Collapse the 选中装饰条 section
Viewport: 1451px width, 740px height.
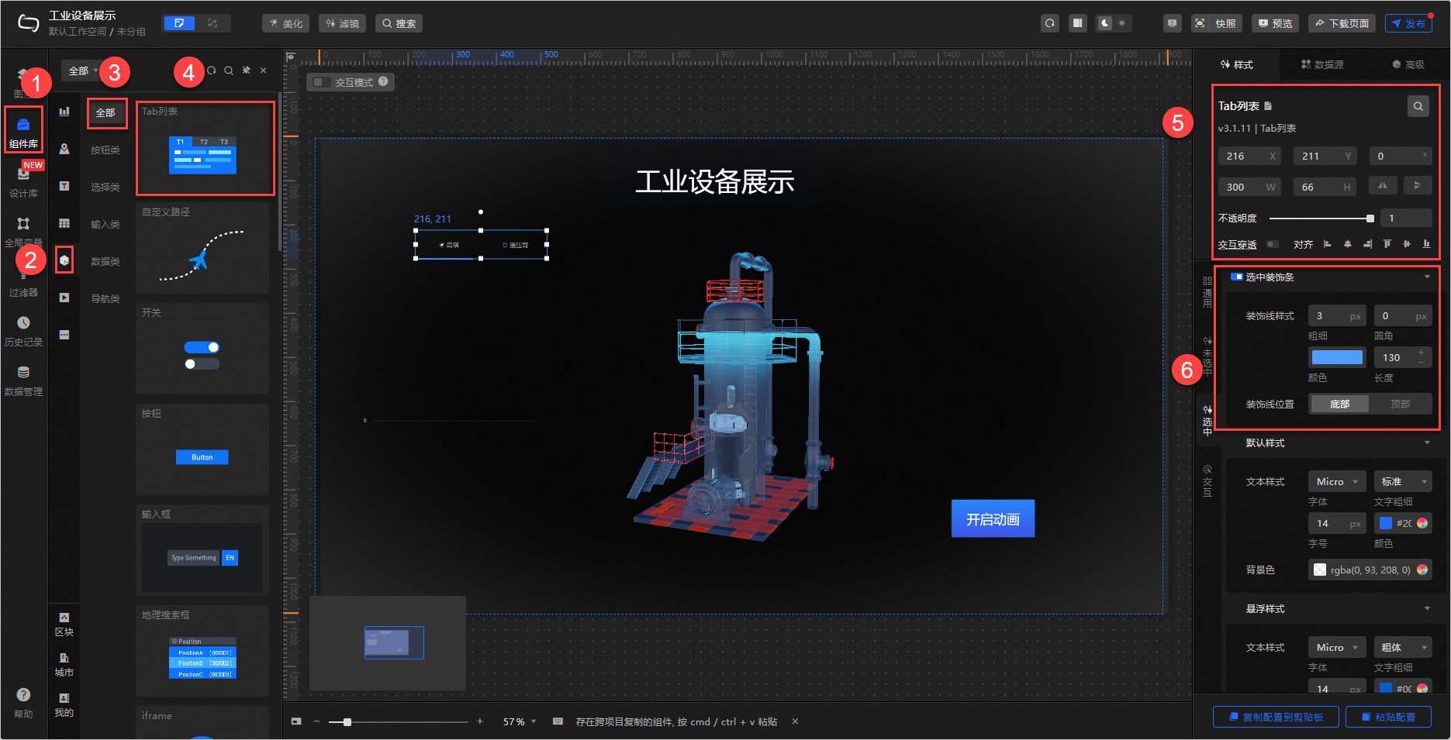coord(1427,277)
